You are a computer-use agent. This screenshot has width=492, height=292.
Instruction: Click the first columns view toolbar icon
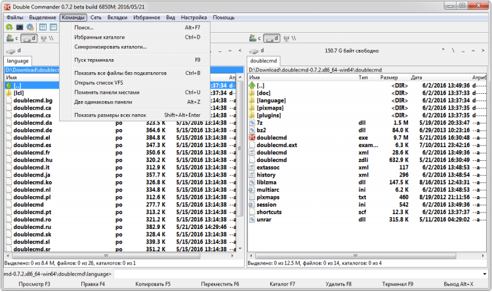pyautogui.click(x=43, y=28)
